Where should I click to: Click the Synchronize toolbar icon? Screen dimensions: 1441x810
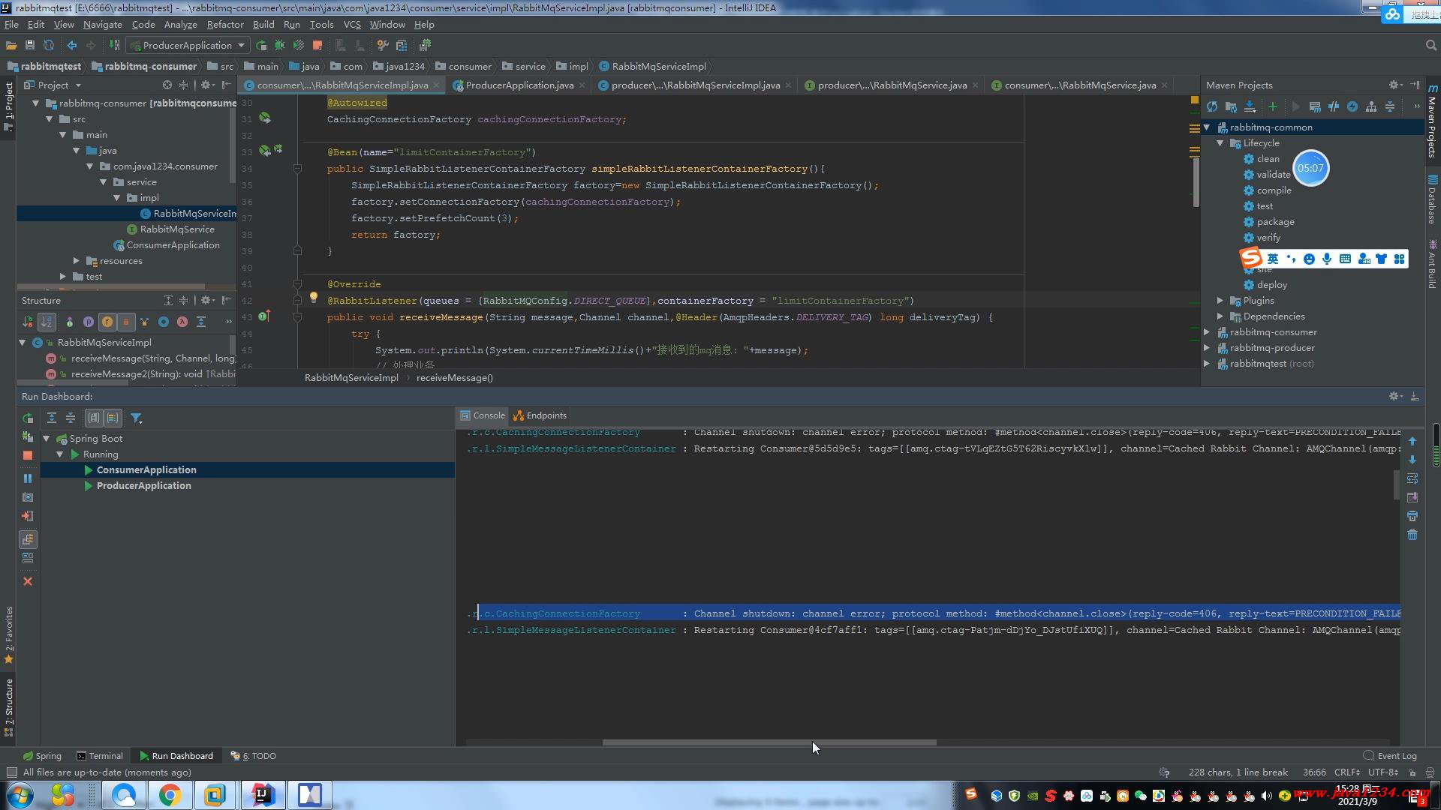click(49, 46)
